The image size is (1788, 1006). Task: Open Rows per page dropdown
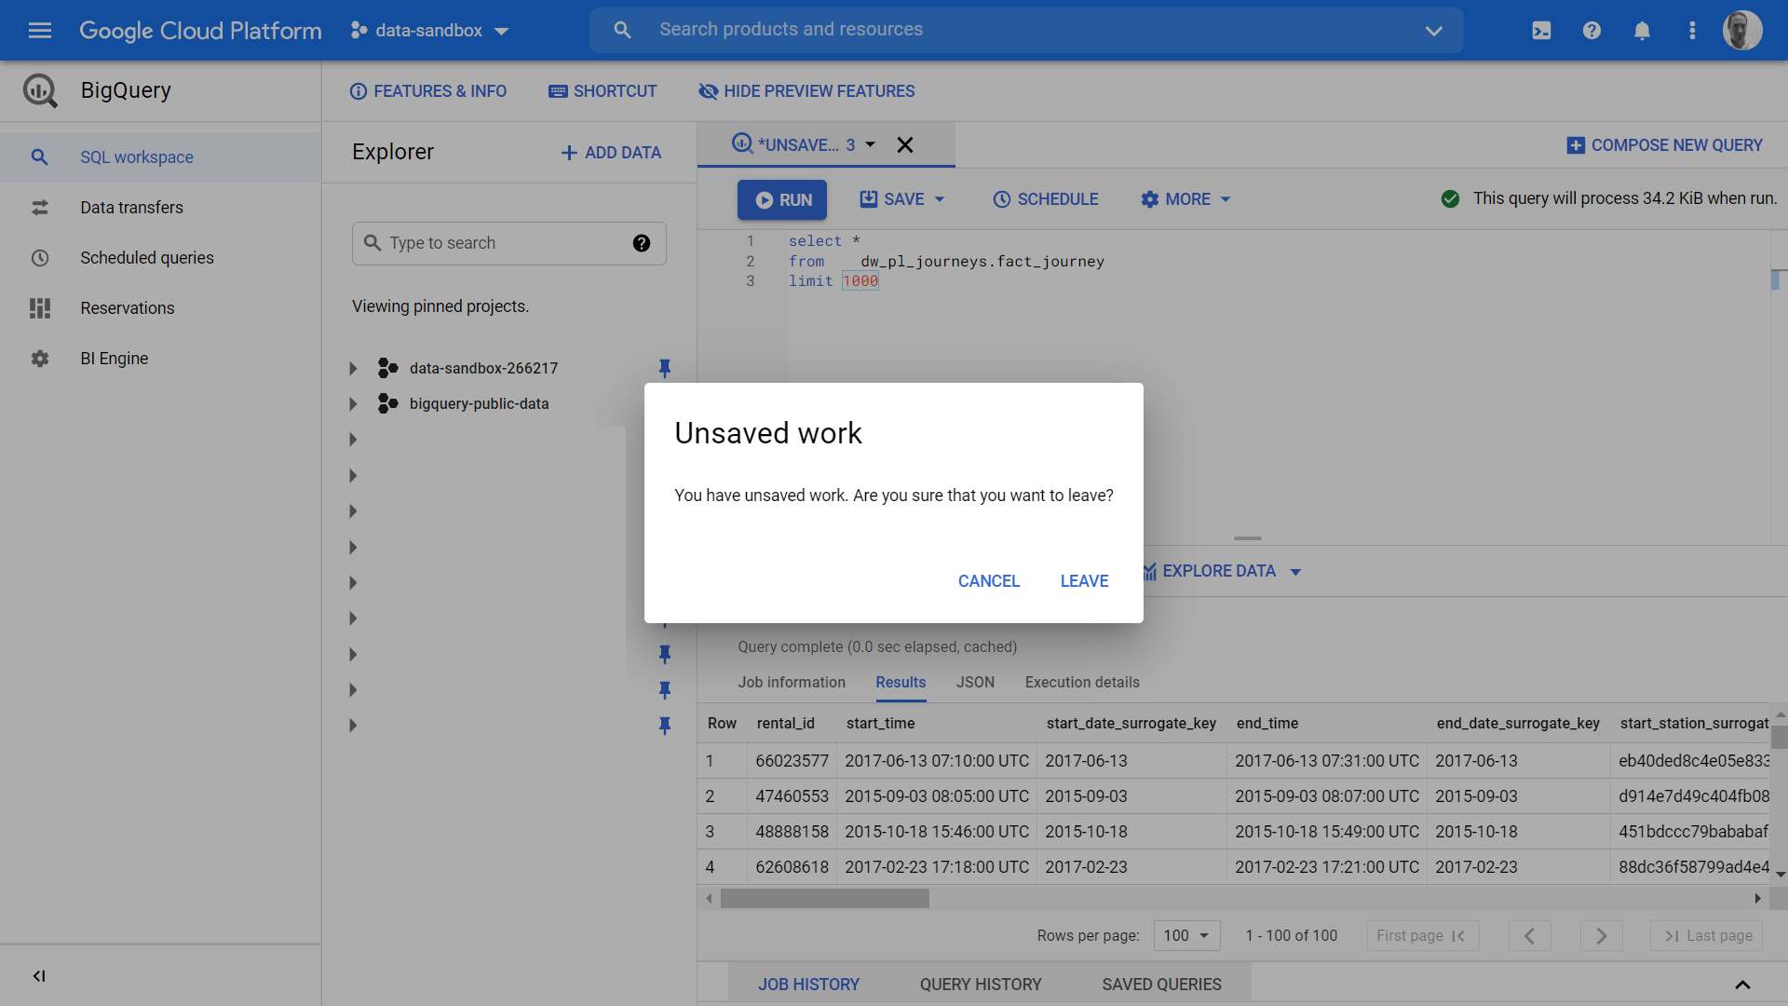(1186, 935)
